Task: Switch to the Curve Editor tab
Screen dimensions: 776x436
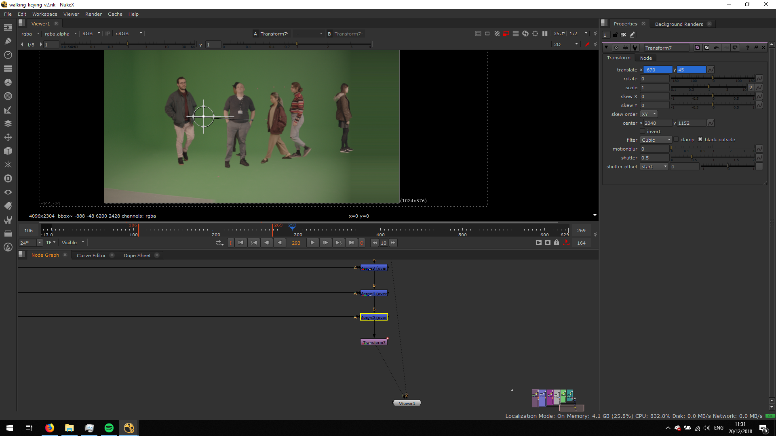Action: (x=91, y=255)
